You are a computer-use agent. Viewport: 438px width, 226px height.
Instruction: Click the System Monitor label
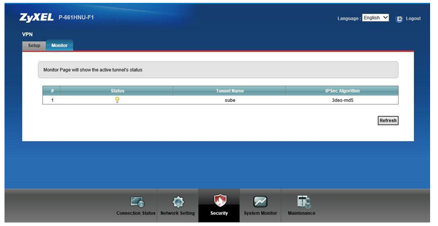tap(260, 213)
